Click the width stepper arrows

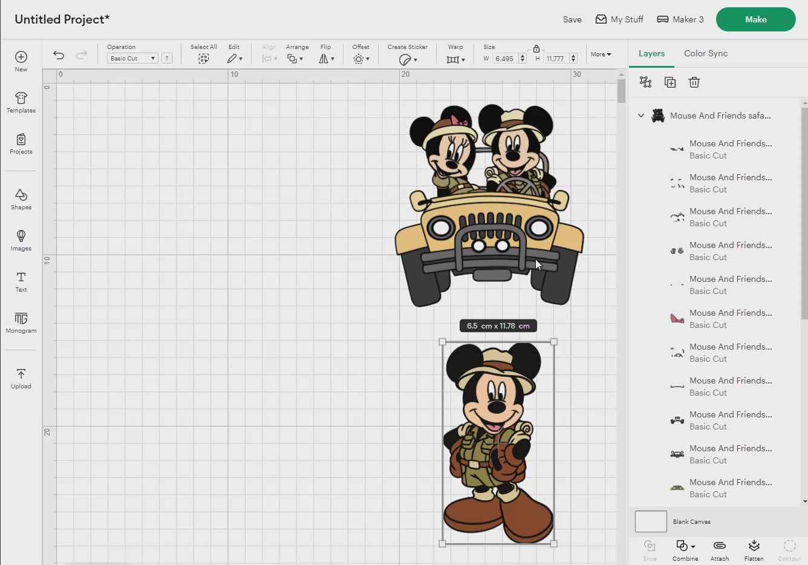(523, 59)
